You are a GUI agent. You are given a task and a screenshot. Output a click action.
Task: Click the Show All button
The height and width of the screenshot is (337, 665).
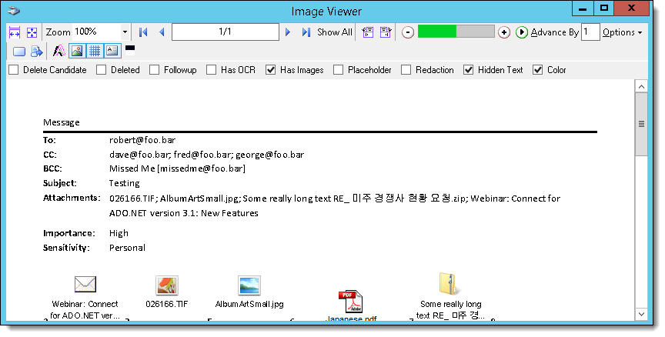tap(335, 32)
